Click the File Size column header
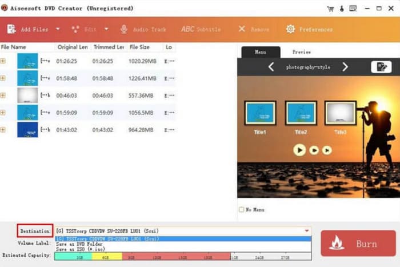 click(x=145, y=47)
